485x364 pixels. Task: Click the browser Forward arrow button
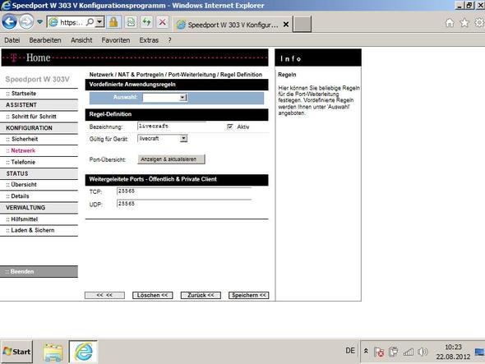pyautogui.click(x=26, y=22)
